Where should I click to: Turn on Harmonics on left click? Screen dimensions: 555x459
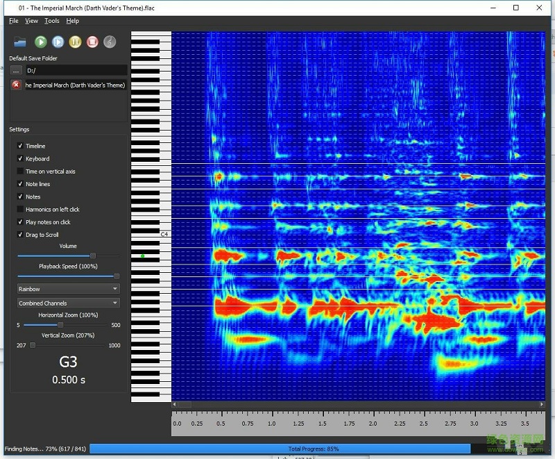[x=20, y=209]
